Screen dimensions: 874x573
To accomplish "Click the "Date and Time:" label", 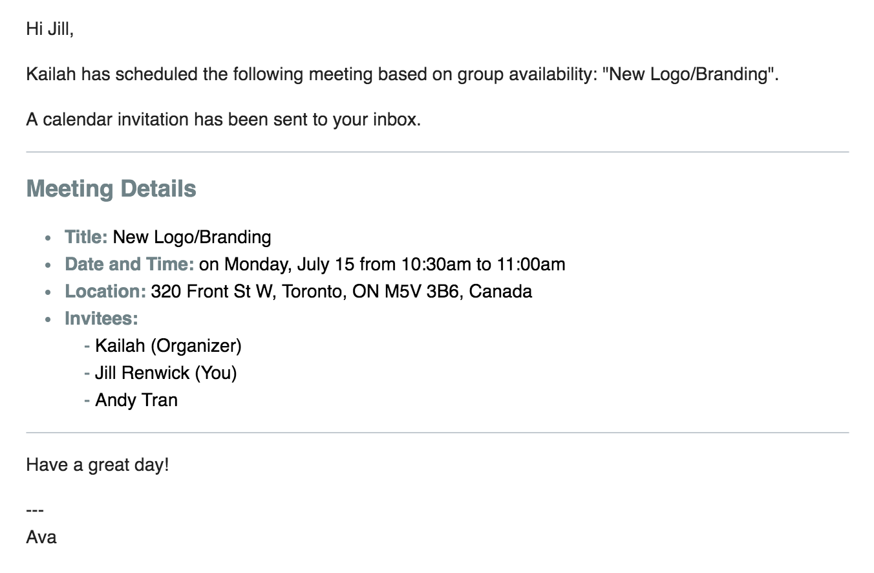I will click(x=129, y=265).
